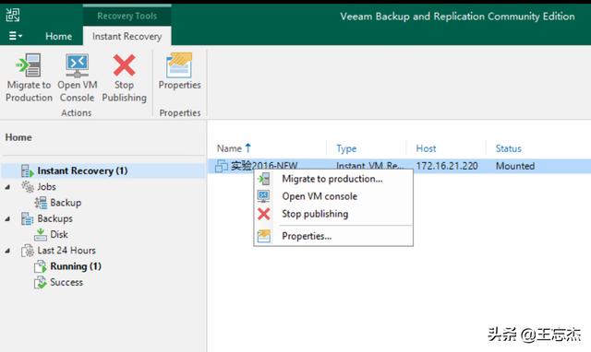Choose Migrate to production... in context menu
The width and height of the screenshot is (591, 352).
(333, 179)
